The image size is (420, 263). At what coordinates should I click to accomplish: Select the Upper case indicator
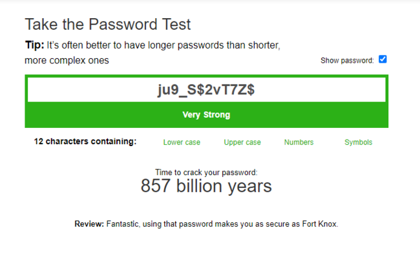pyautogui.click(x=242, y=142)
